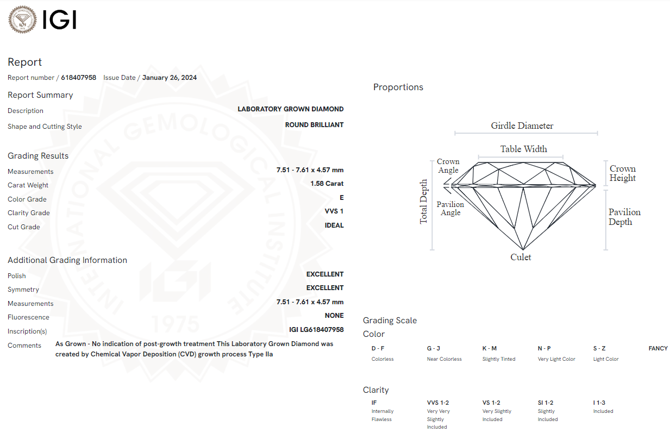Select the 'Report' heading

click(24, 62)
